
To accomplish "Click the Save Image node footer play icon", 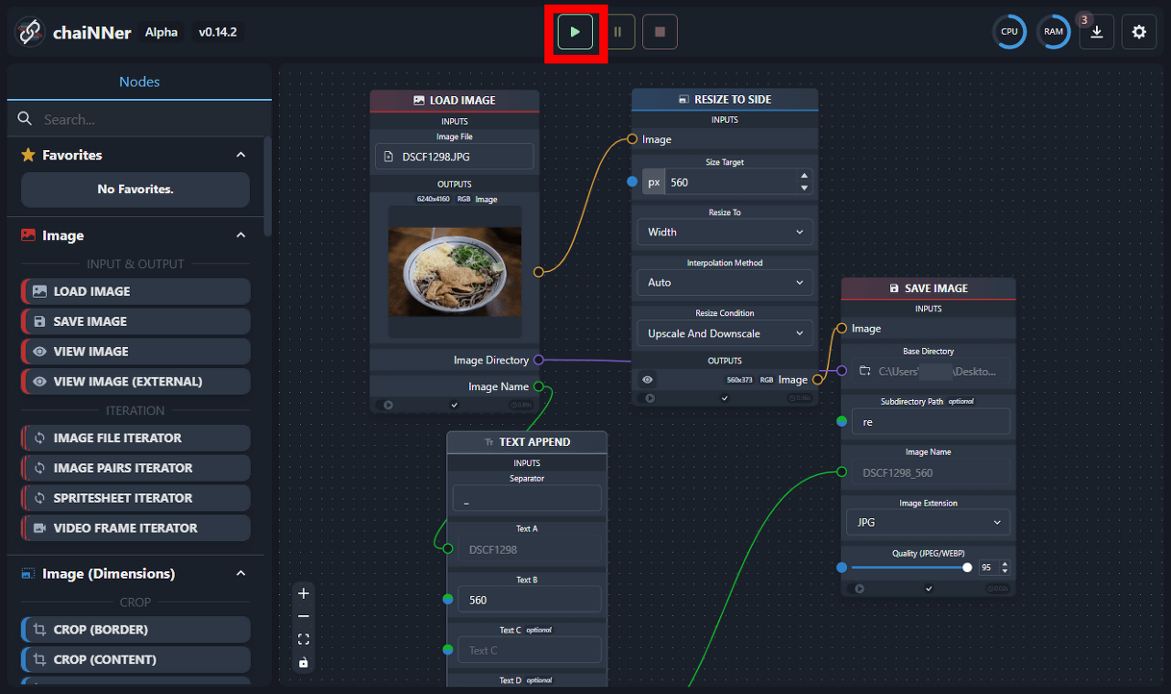I will 860,589.
